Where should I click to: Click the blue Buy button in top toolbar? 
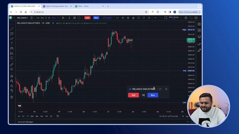(96, 18)
